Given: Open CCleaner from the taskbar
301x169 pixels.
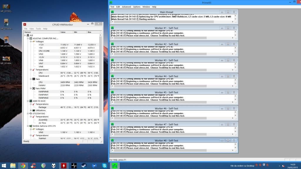Looking at the screenshot, I should [33, 165].
